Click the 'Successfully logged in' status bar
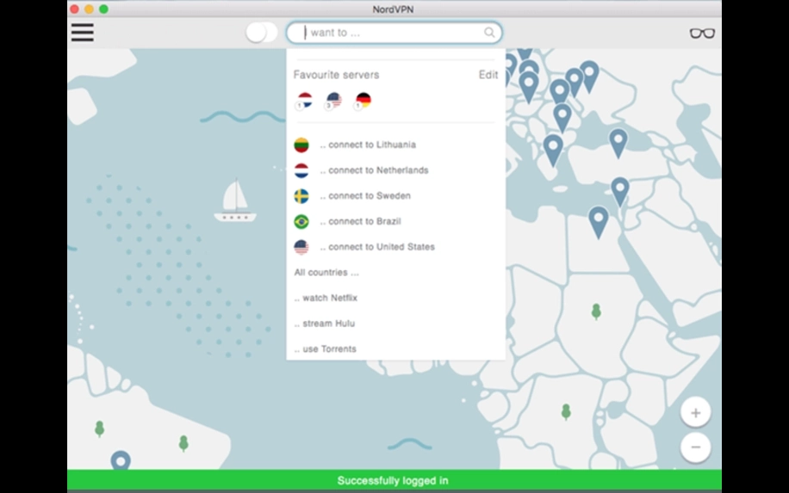This screenshot has width=789, height=493. point(394,481)
